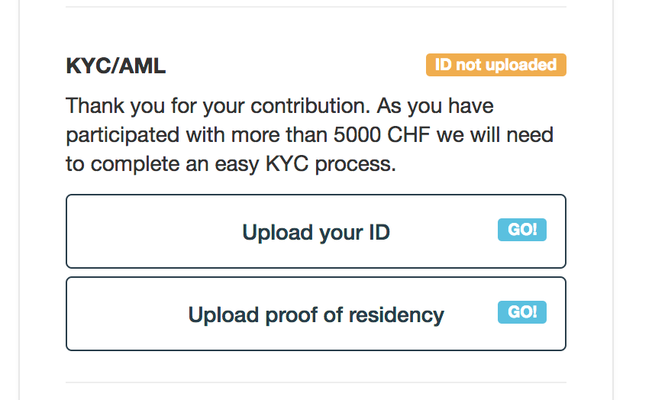652x400 pixels.
Task: Click the word 'ID' in Upload your ID
Action: coord(379,232)
